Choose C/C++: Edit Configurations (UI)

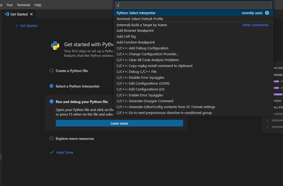(x=194, y=89)
